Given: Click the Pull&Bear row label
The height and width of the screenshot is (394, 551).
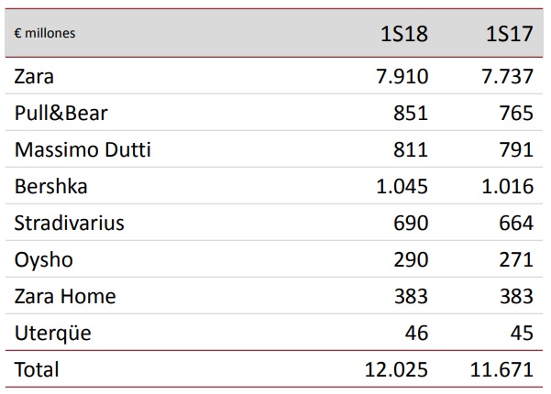Looking at the screenshot, I should pos(61,114).
